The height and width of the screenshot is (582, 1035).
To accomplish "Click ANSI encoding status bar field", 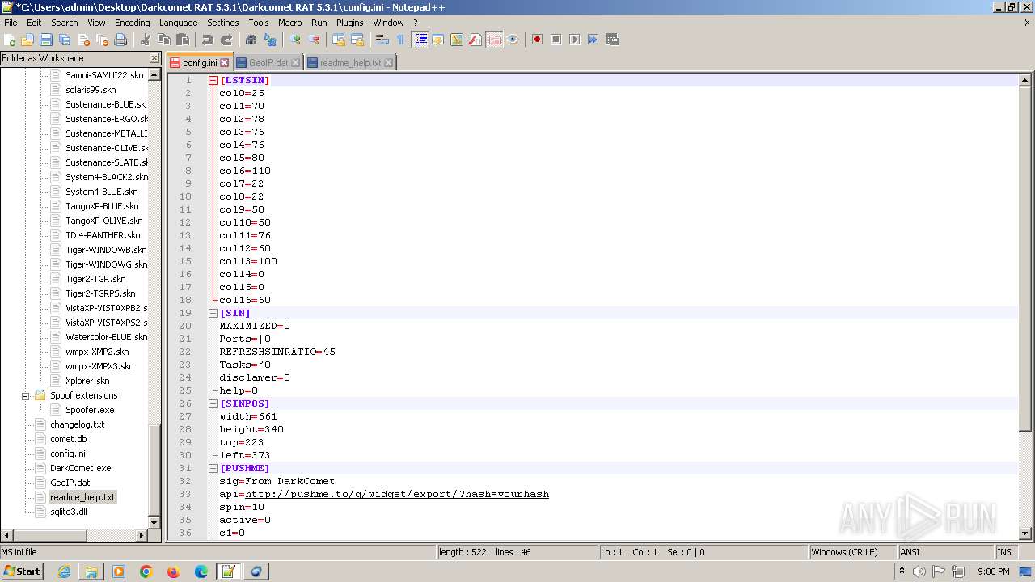I will click(945, 552).
